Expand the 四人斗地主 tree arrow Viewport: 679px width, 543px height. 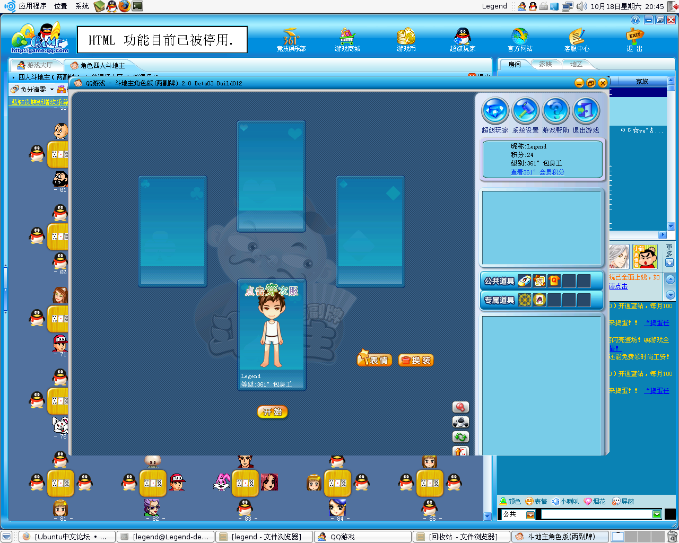(x=13, y=77)
